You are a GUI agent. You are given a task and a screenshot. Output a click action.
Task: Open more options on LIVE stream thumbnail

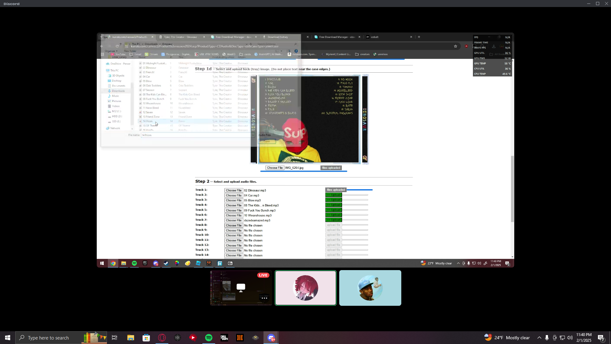pos(264,298)
